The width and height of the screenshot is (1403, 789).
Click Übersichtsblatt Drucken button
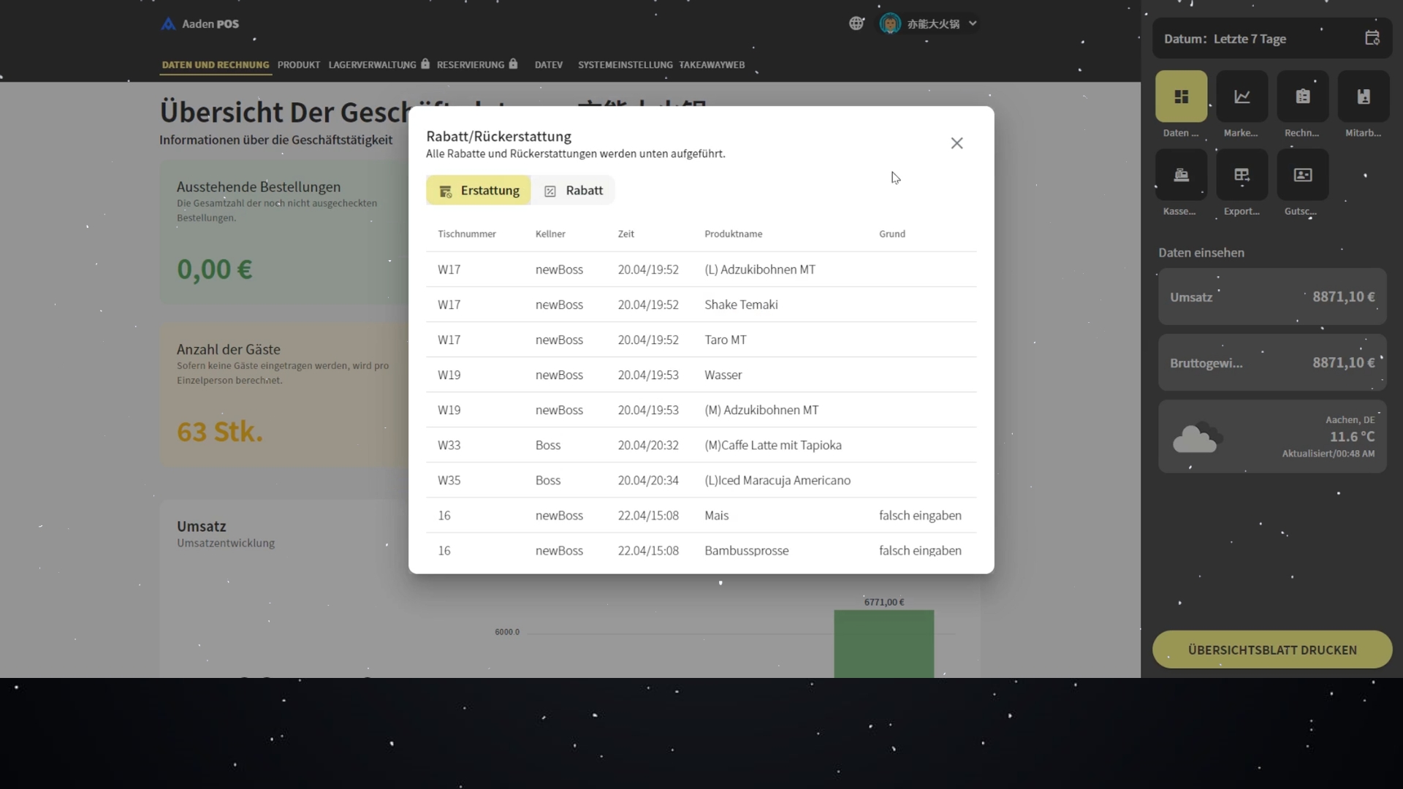(x=1271, y=649)
